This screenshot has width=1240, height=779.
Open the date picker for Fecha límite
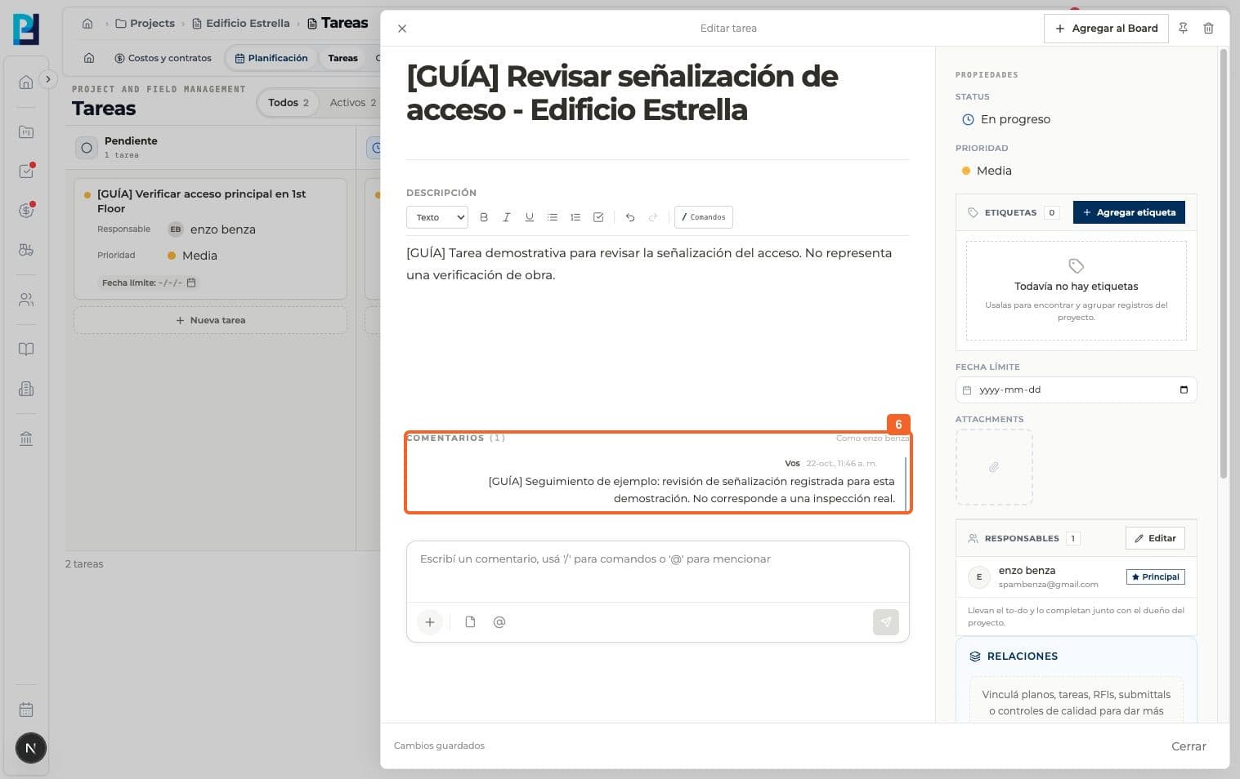pyautogui.click(x=1184, y=389)
